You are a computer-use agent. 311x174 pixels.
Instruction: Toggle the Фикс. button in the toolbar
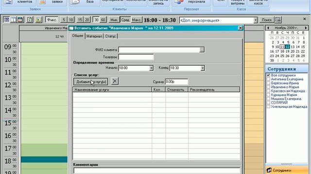click(52, 20)
